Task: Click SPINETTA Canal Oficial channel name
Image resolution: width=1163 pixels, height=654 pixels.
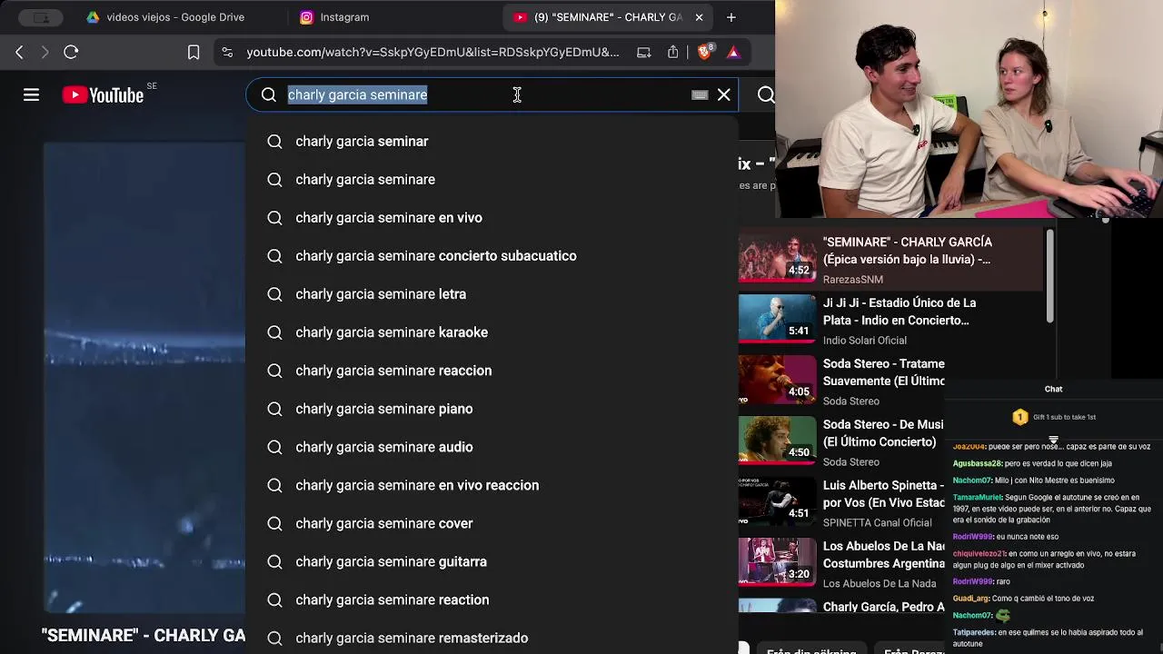Action: point(878,523)
